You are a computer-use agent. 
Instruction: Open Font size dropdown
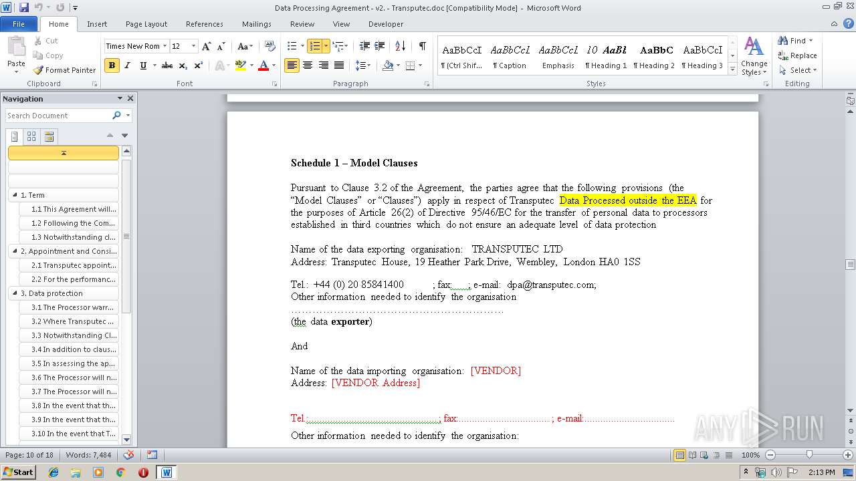click(x=194, y=46)
